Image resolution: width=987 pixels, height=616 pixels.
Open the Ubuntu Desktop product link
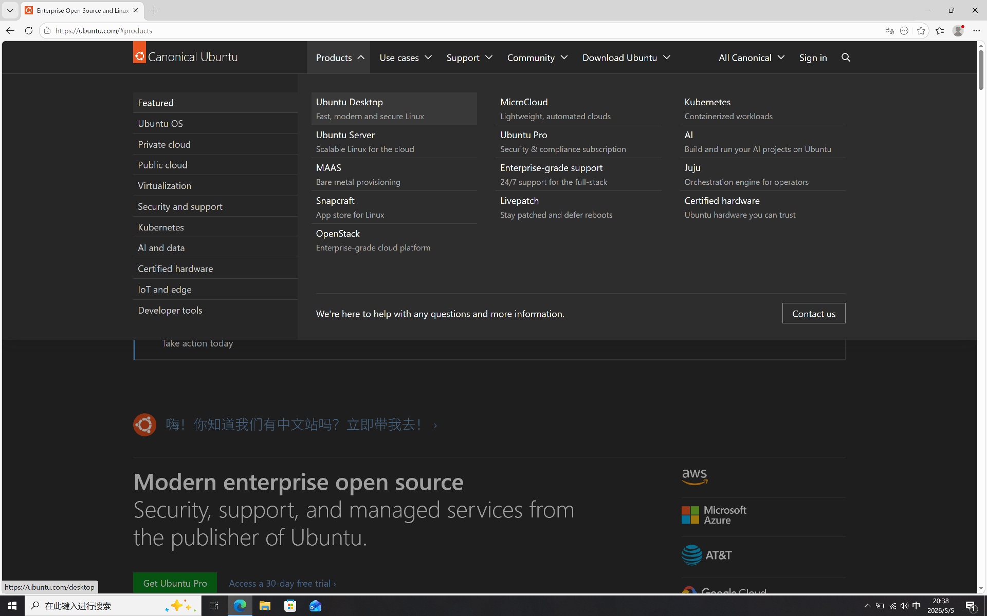click(x=394, y=109)
